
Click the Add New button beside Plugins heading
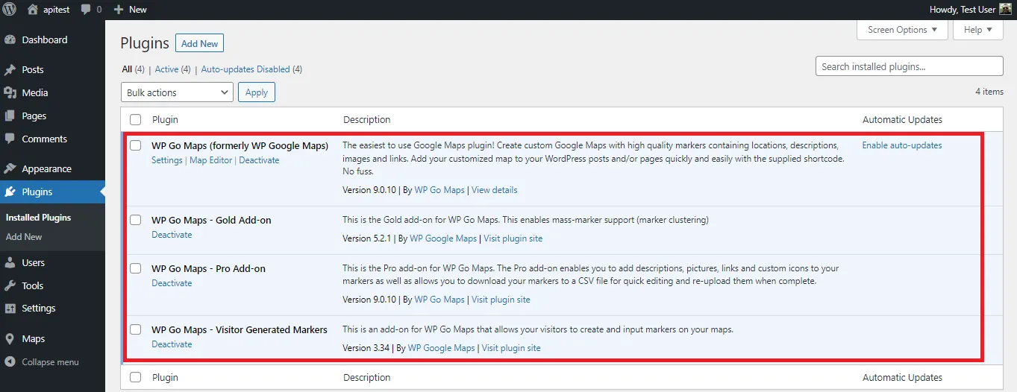coord(199,43)
